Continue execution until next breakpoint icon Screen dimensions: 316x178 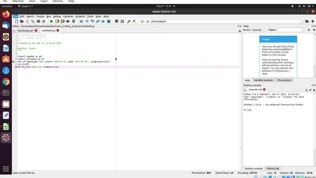tap(103, 21)
